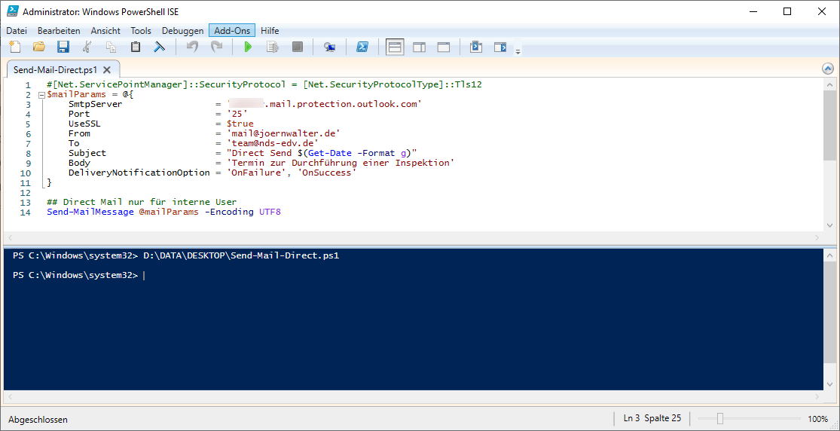Click the Paste clipboard icon
The width and height of the screenshot is (840, 431).
pos(136,47)
